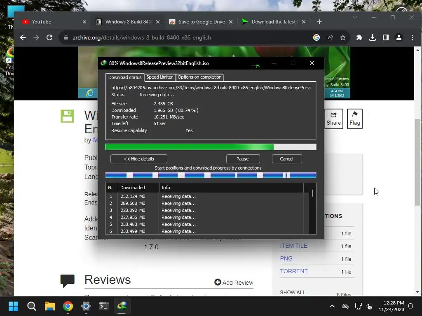Select connection row 3 with 228.092 MB

click(x=204, y=210)
